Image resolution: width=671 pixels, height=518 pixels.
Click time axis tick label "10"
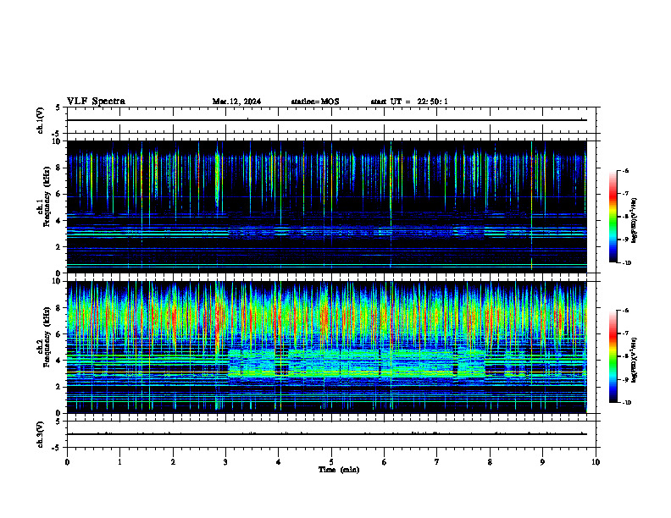tap(596, 462)
